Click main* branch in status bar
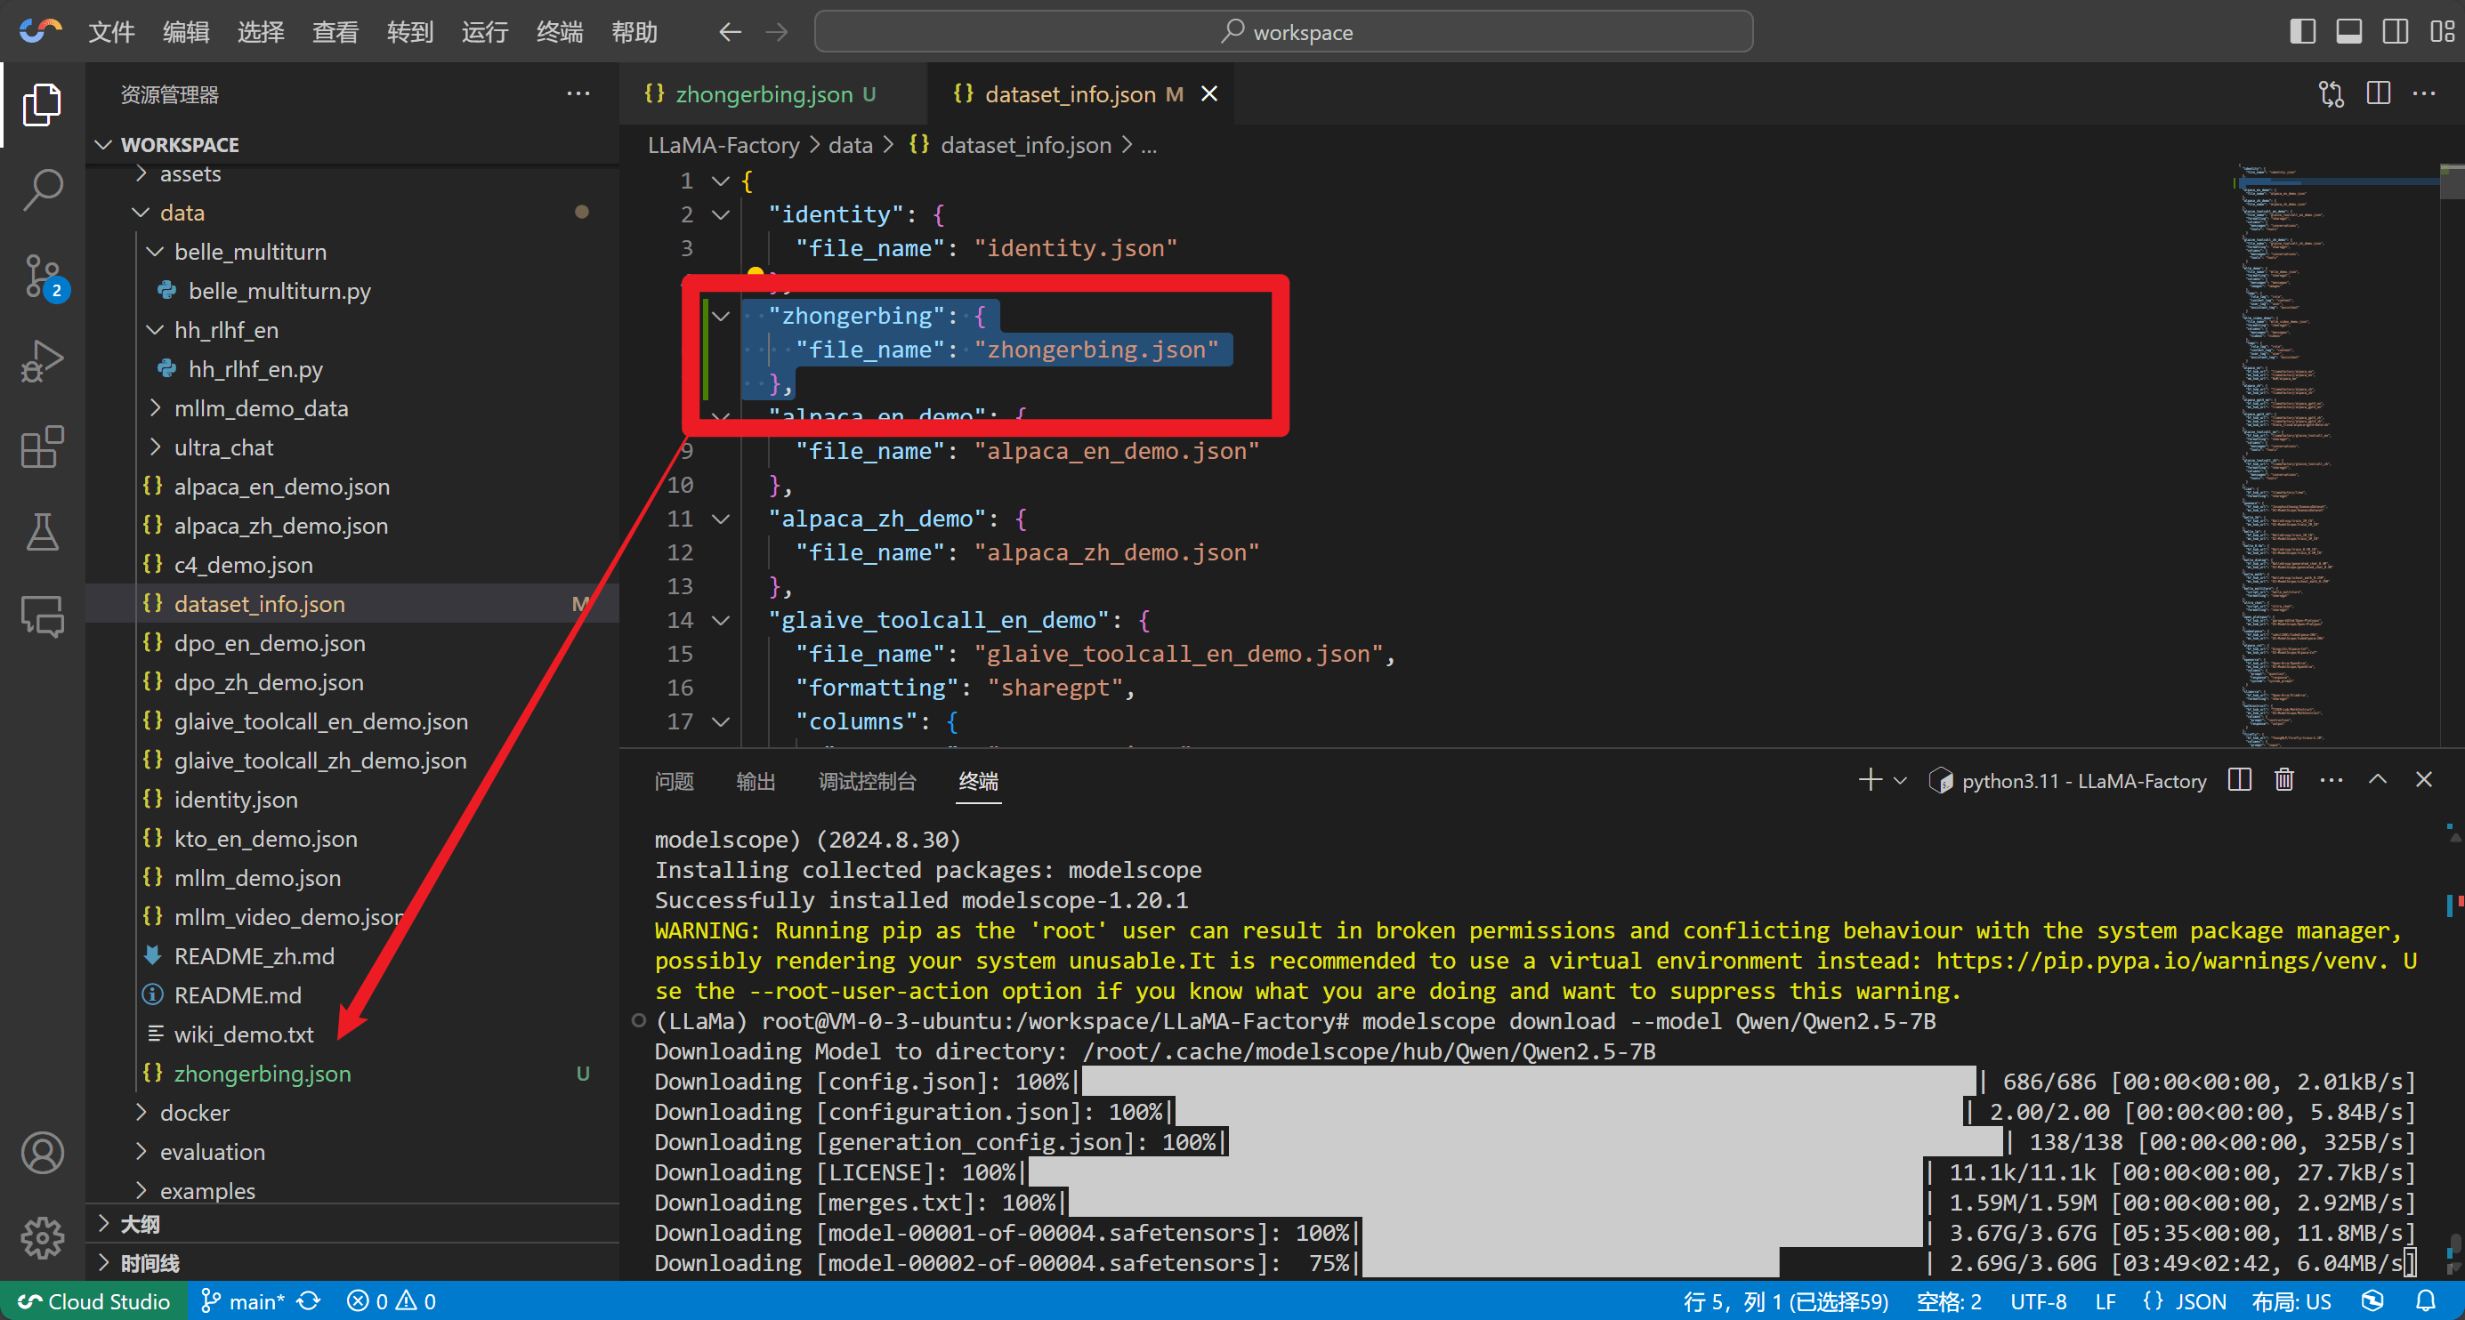Screen dimensions: 2465x1320 243,1300
